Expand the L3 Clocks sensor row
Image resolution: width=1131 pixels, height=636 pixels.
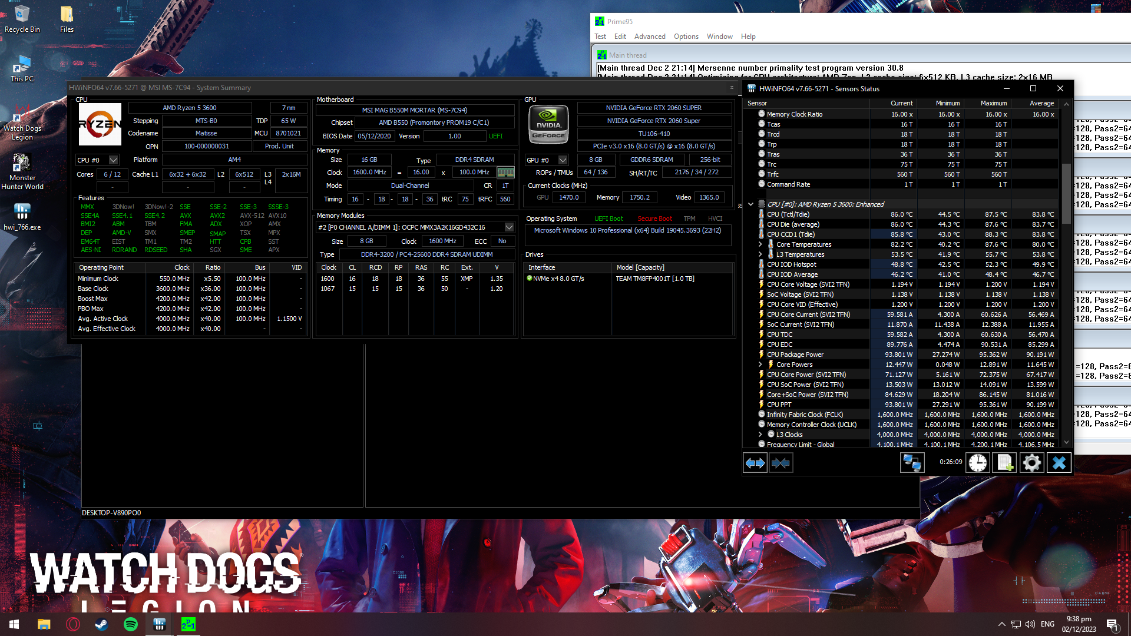click(760, 435)
